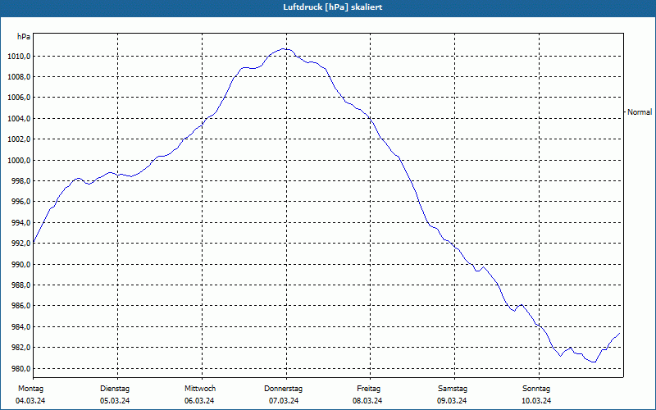
Task: Select the 986,0 axis value
Action: click(x=20, y=306)
